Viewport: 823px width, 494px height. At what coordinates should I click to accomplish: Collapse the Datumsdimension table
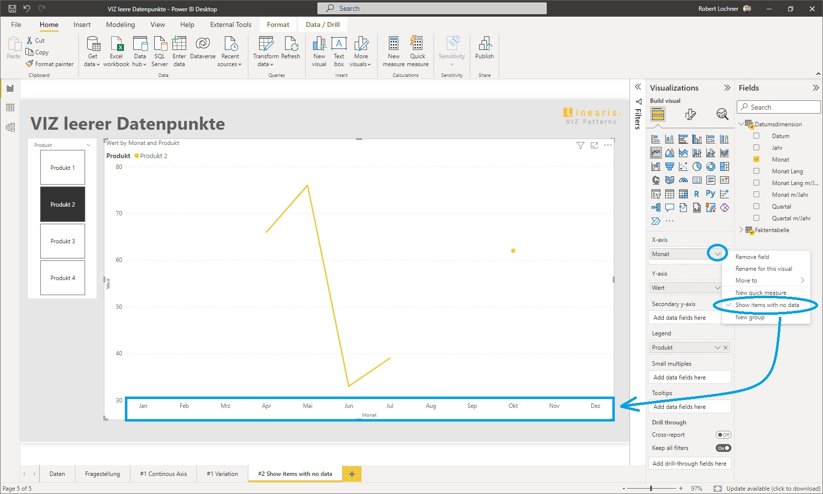coord(741,124)
